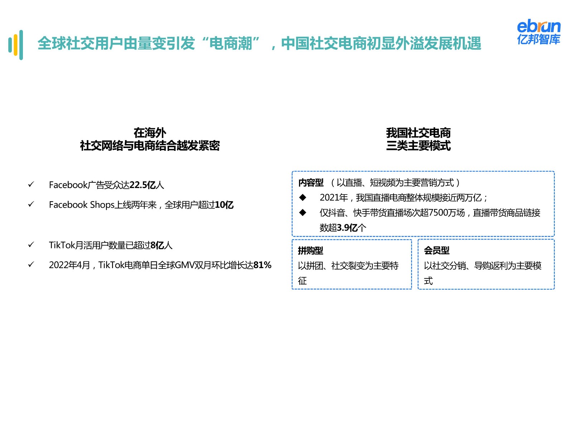Click the text 以社交分销、导购返利为主要模
The image size is (573, 429).
pos(483,266)
